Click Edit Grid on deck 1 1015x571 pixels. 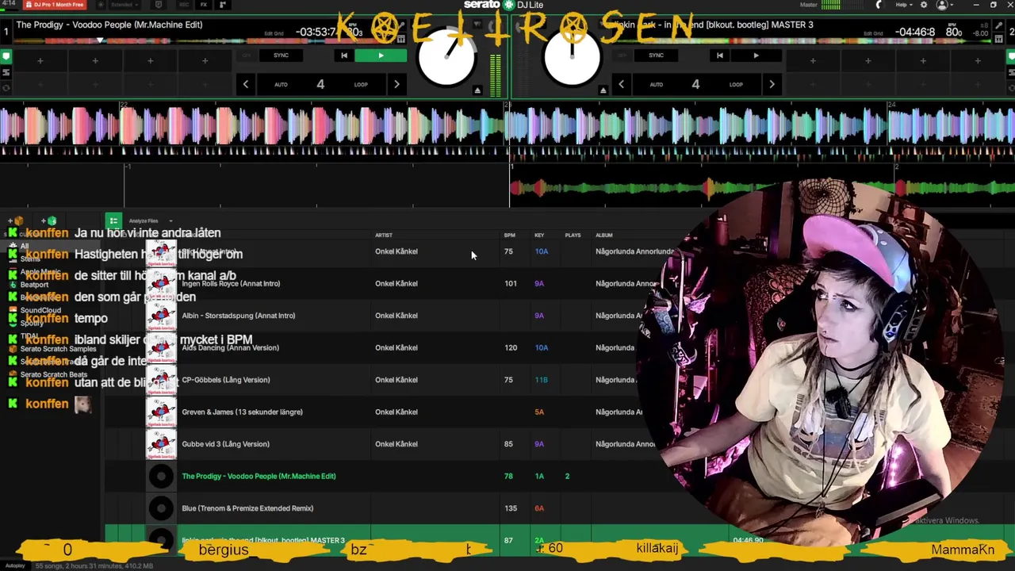coord(274,33)
